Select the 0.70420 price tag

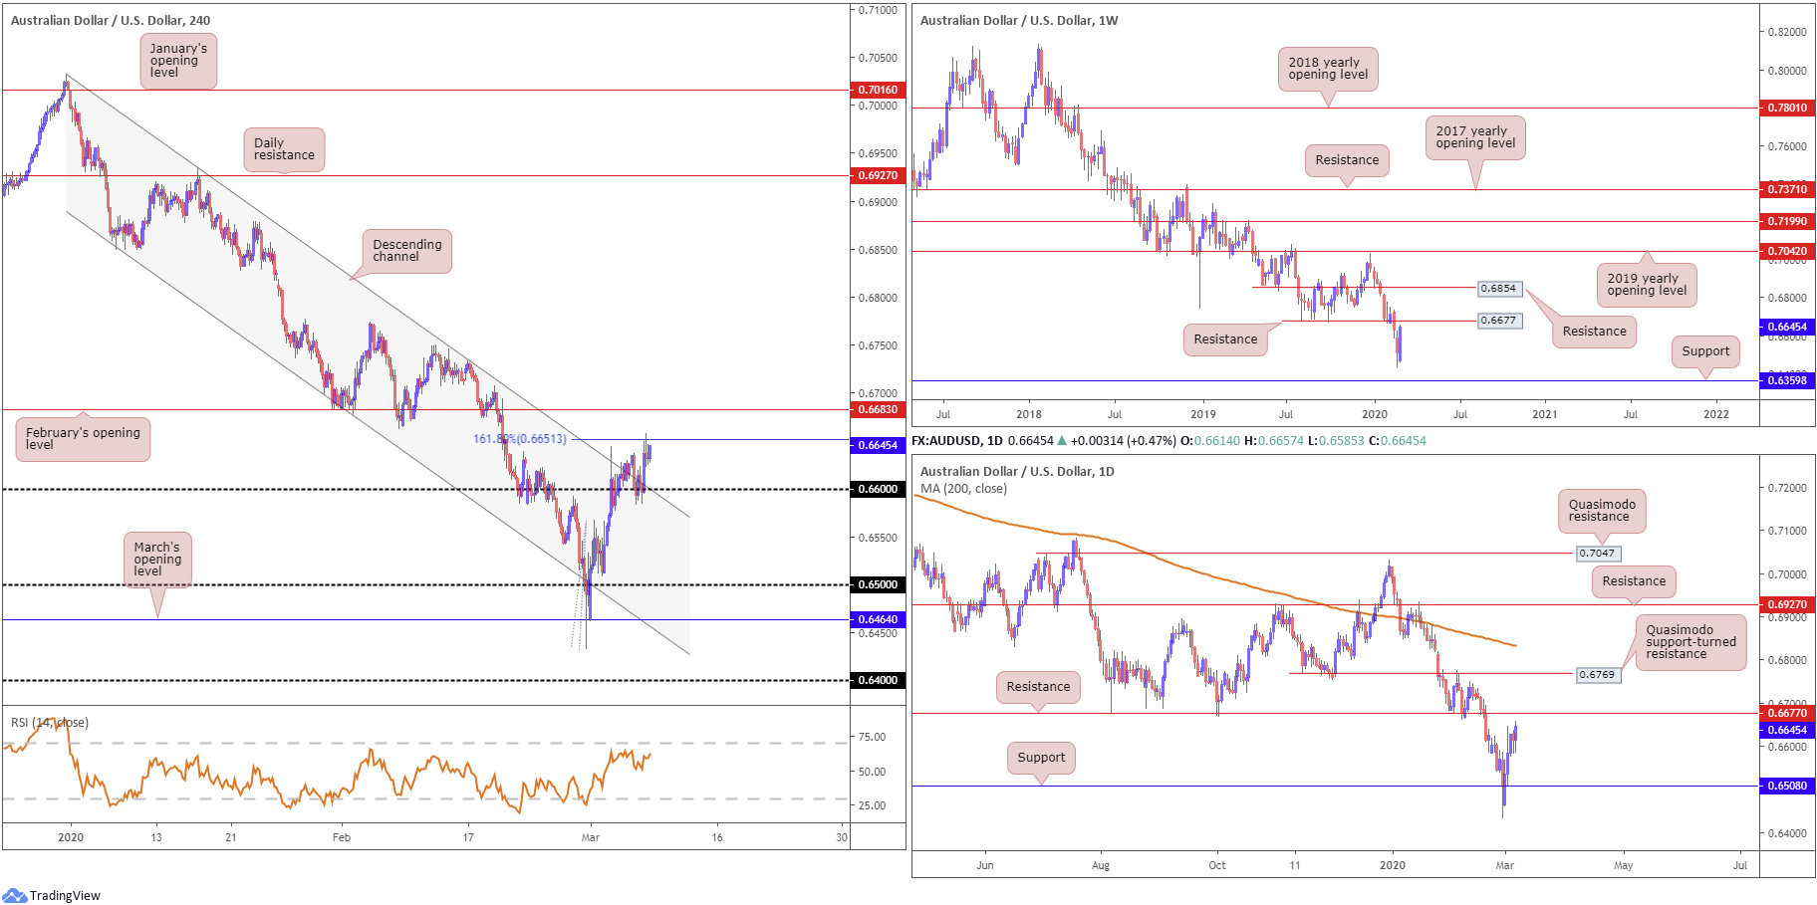(x=1787, y=251)
